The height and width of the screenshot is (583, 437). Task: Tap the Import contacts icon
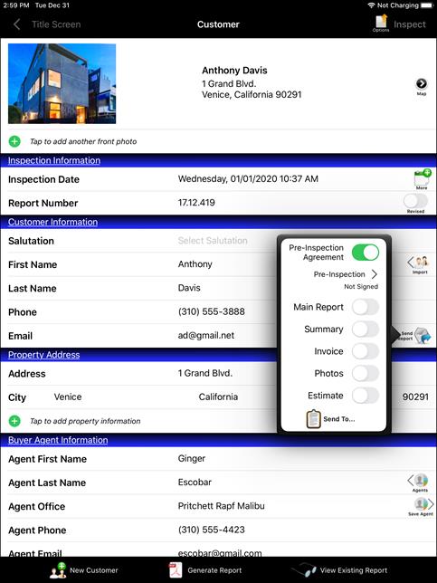click(x=419, y=263)
